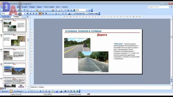Decrease indent level
Screen dimensions: 173x97
coord(63,13)
